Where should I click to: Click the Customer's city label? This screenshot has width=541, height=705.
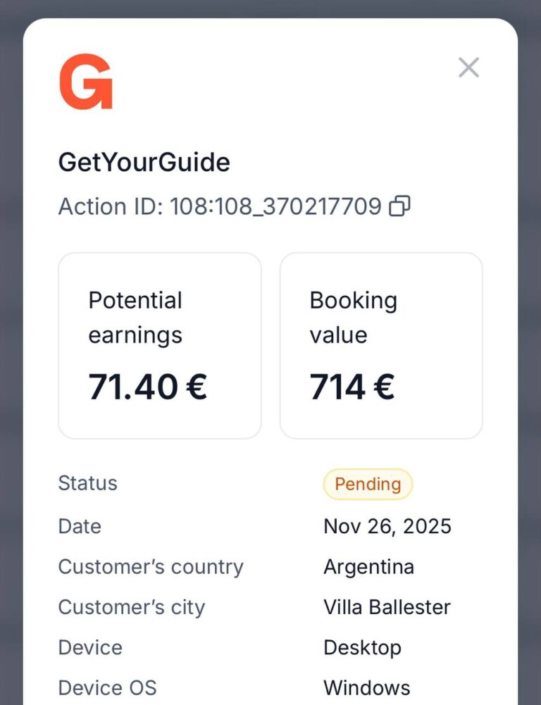pyautogui.click(x=131, y=607)
